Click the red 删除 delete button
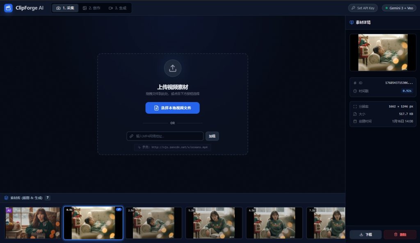Image resolution: width=420 pixels, height=243 pixels. 400,234
